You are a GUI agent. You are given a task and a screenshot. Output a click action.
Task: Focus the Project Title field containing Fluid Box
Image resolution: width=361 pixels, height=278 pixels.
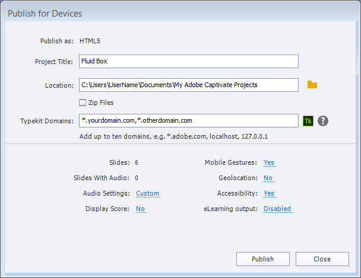pos(189,61)
